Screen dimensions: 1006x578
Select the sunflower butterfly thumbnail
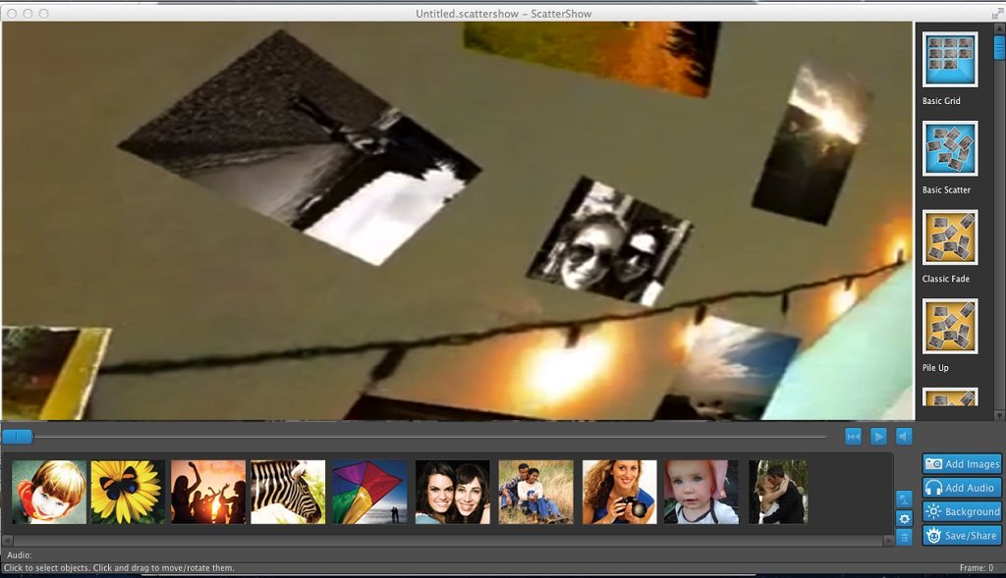[128, 492]
